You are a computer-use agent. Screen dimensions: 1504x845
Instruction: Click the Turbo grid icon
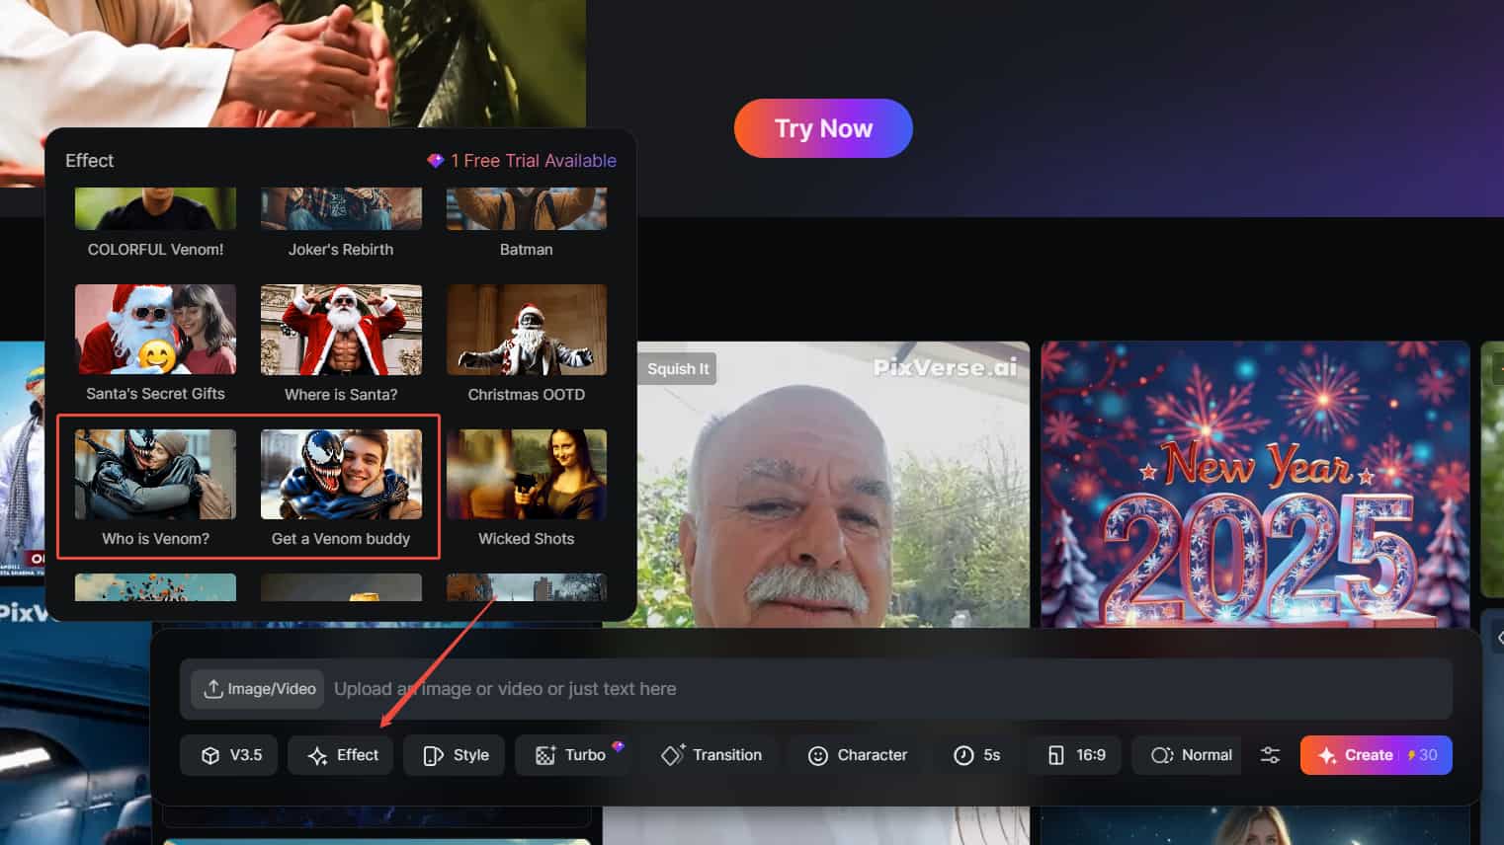click(545, 755)
